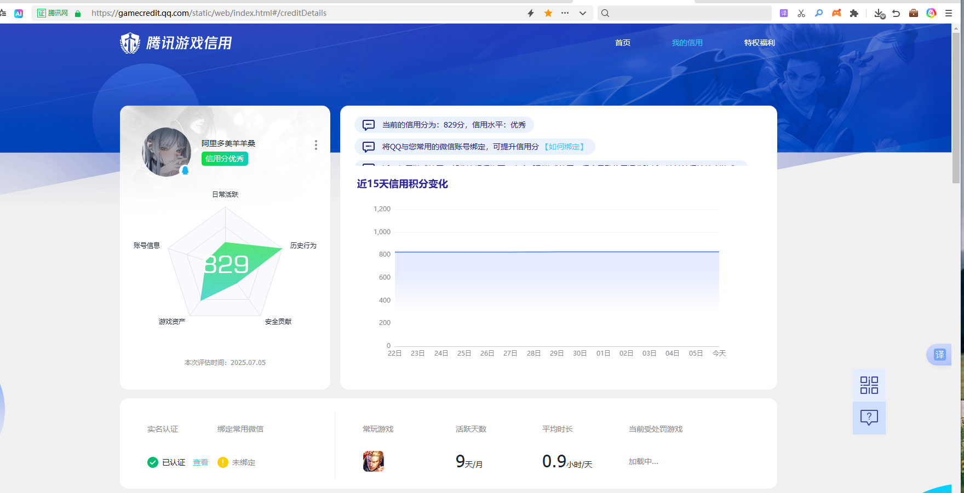Click the bookmark star in address bar
964x493 pixels.
(548, 13)
